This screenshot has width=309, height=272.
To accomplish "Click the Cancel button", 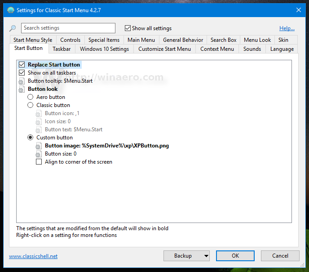I will coord(280,256).
